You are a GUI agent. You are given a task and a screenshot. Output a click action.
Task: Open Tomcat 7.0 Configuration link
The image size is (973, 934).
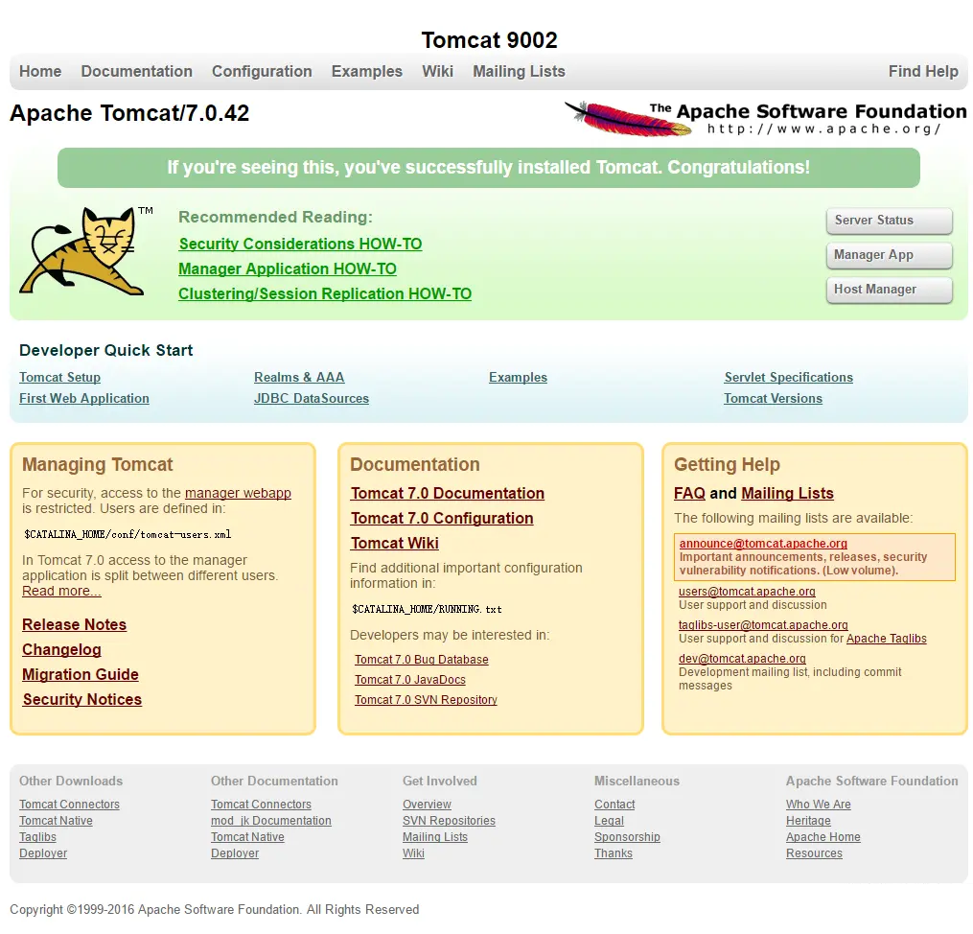point(442,518)
